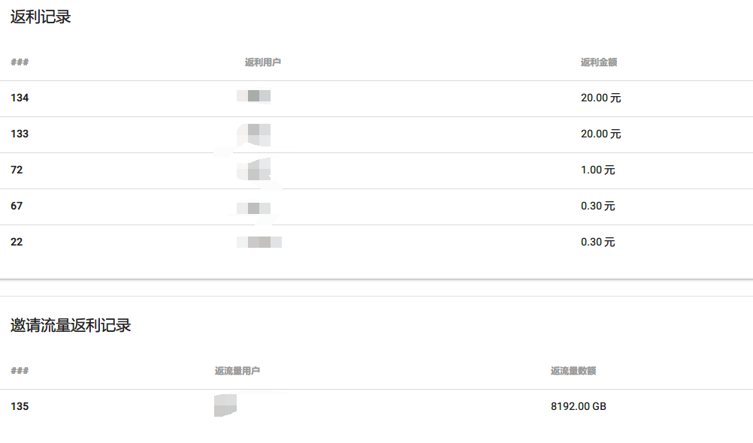
Task: Click the 20.00 元 amount in row 133
Action: pos(600,134)
